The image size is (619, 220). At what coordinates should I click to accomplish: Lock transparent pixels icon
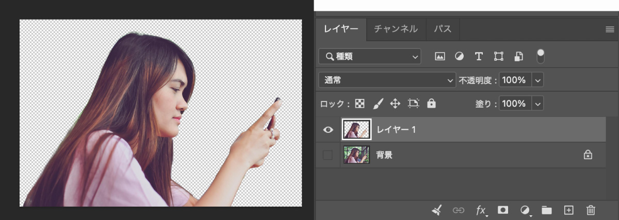360,104
